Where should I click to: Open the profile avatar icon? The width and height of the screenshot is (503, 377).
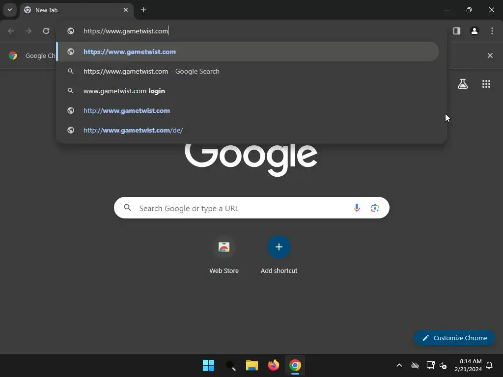coord(475,31)
